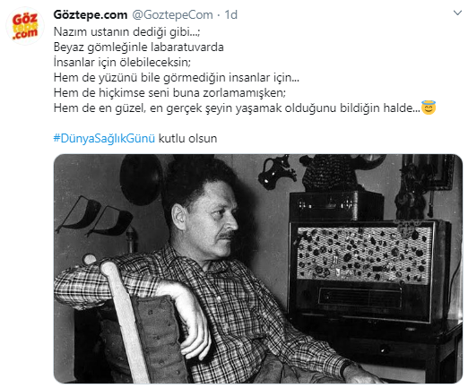468x388 pixels.
Task: Open the Göztepe.com profile avatar
Action: pos(25,26)
